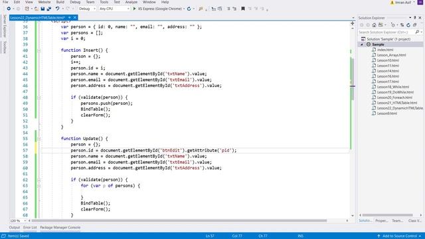Click the Save All toolbar icon
425x239 pixels.
click(48, 9)
